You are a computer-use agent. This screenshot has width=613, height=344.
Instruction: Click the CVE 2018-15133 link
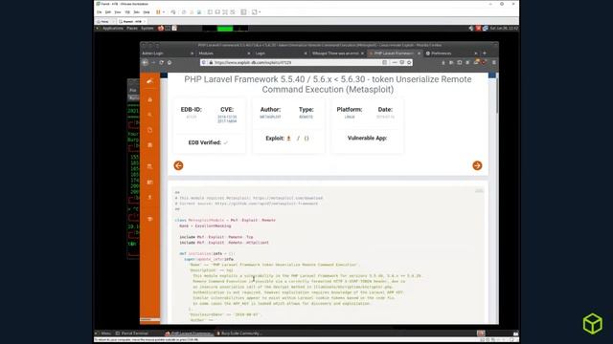[227, 117]
